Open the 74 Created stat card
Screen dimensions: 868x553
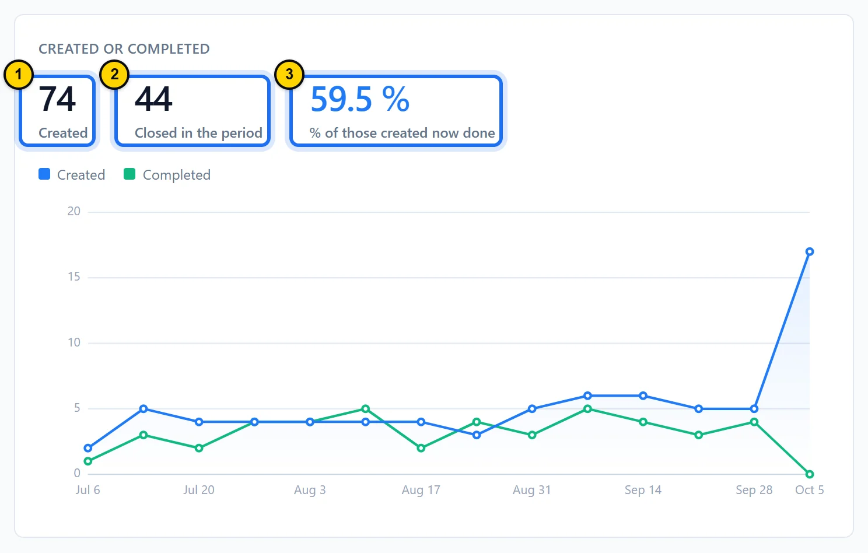(57, 111)
